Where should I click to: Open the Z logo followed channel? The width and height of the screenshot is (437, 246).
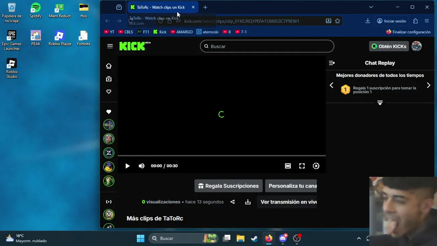pyautogui.click(x=109, y=153)
